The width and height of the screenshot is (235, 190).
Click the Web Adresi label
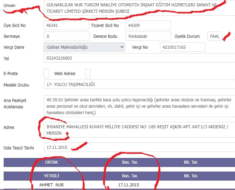pyautogui.click(x=65, y=74)
